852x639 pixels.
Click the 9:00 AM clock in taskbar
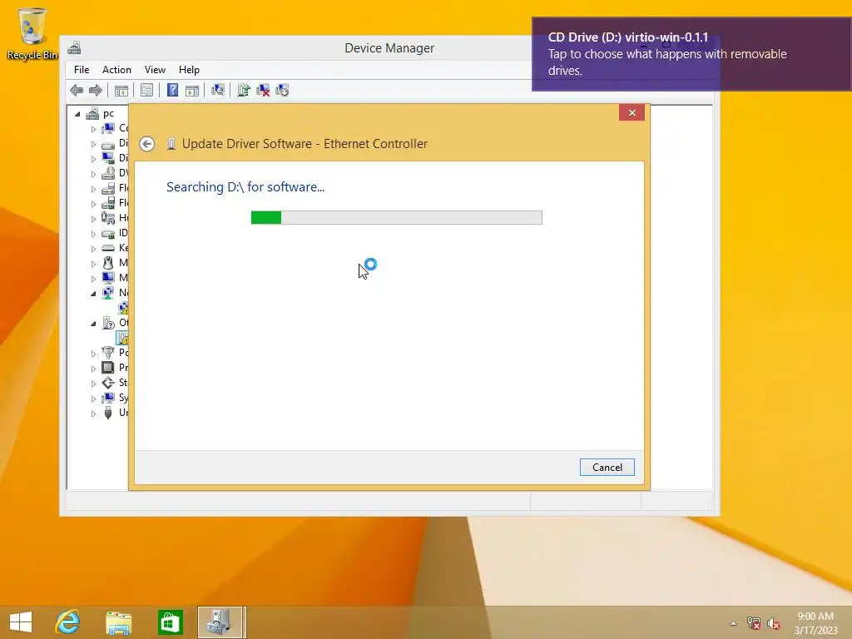click(x=815, y=617)
